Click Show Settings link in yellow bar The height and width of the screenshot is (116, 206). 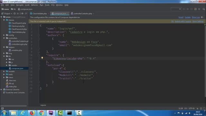tap(198, 22)
